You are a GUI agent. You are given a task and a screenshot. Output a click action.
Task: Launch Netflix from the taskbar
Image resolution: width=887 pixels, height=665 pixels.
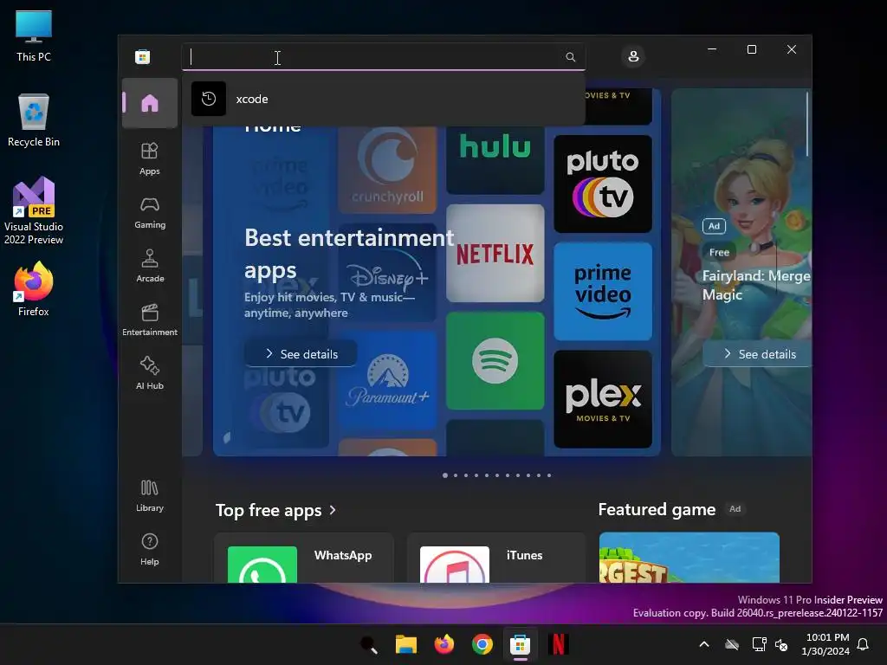pos(558,644)
